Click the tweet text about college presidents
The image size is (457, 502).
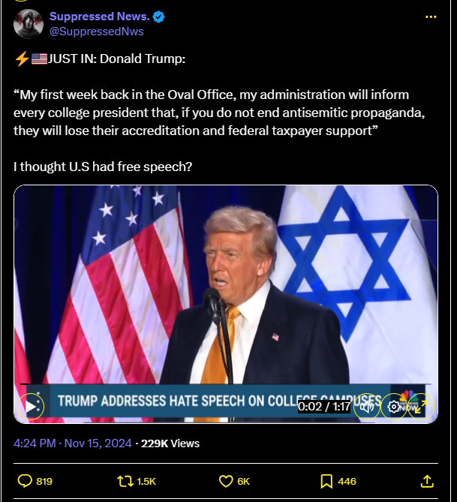coord(219,113)
